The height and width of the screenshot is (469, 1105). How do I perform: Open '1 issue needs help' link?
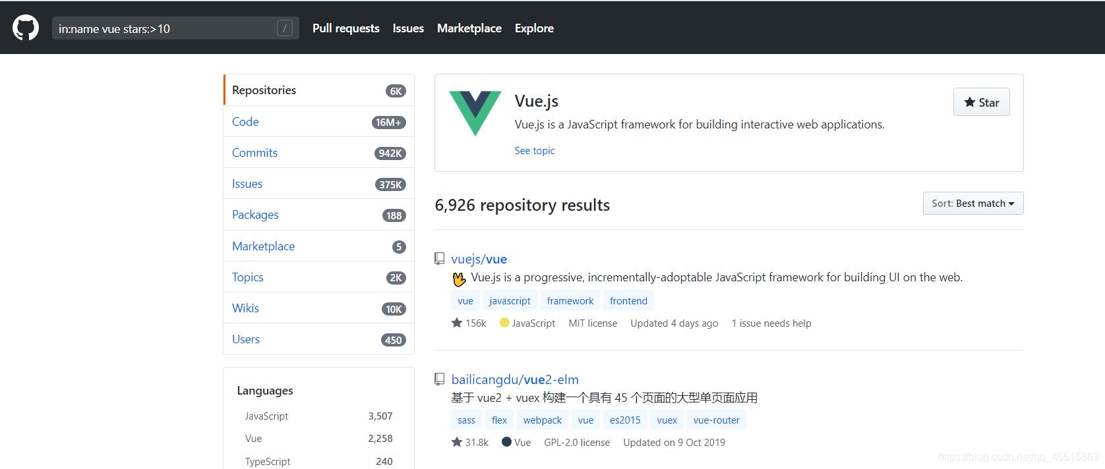click(771, 323)
